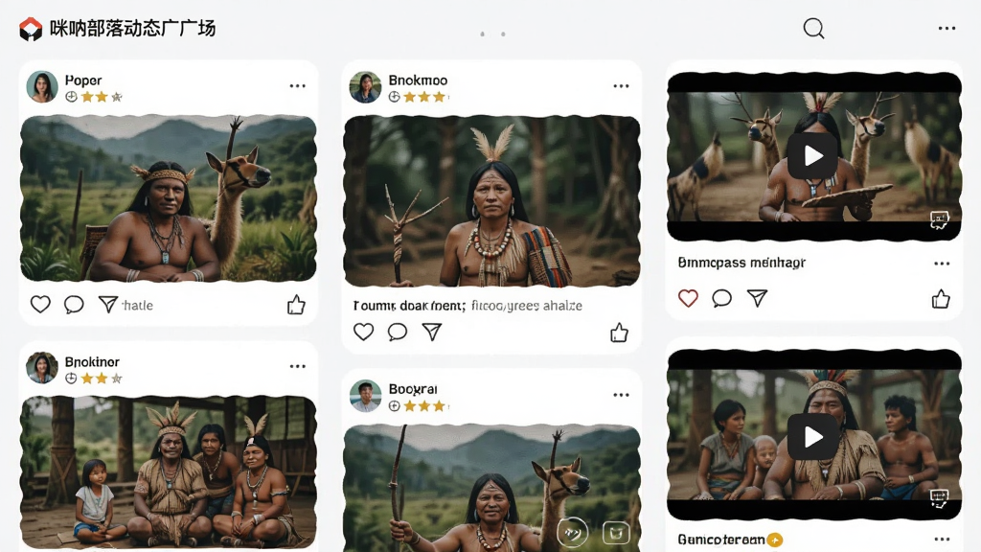
Task: Open the Bnokiner card's three-dot menu
Action: coord(298,366)
